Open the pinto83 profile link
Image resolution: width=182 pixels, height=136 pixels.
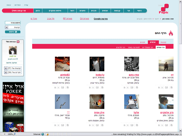point(65,75)
